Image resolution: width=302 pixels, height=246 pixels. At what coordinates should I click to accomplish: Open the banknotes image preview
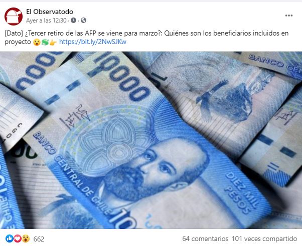coord(151,140)
